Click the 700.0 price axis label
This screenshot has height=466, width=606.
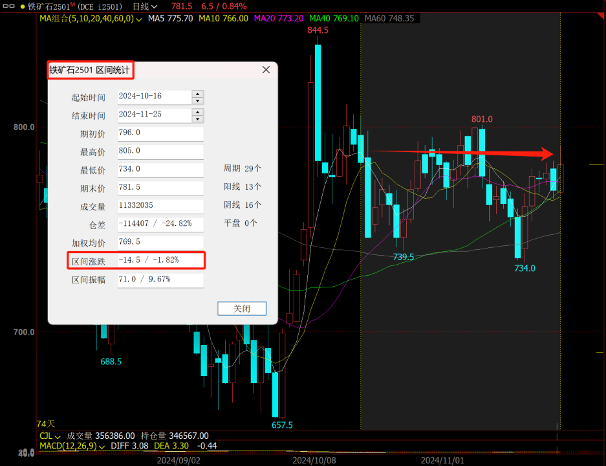tap(24, 332)
